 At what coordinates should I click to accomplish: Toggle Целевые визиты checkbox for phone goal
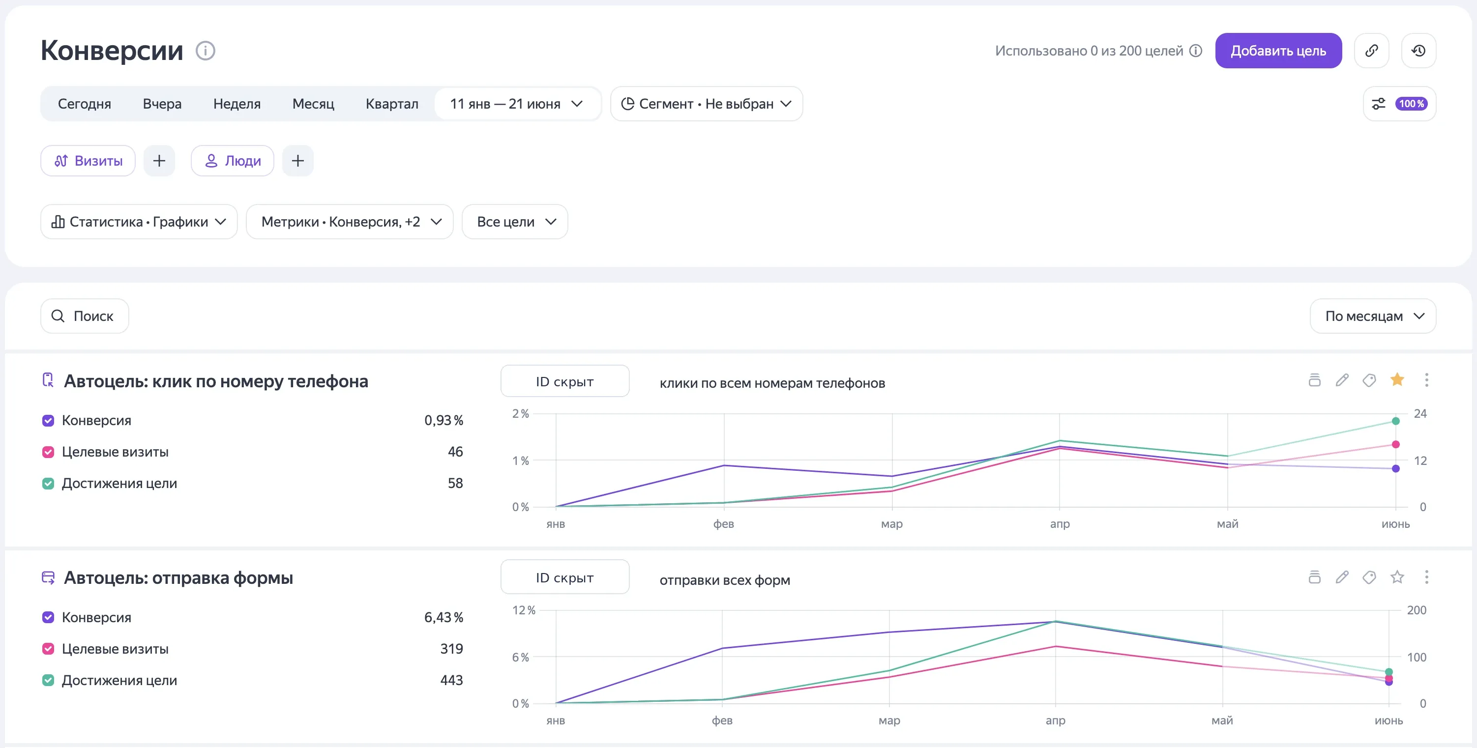tap(48, 452)
